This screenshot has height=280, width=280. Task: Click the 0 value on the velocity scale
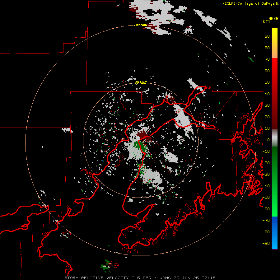268,140
